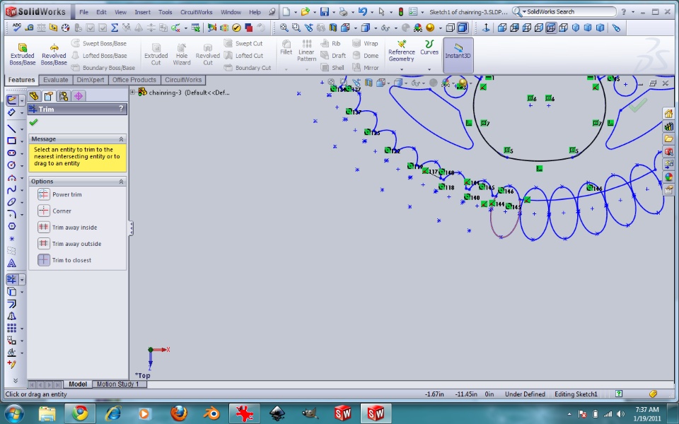Click the Blender icon in taskbar

click(212, 413)
